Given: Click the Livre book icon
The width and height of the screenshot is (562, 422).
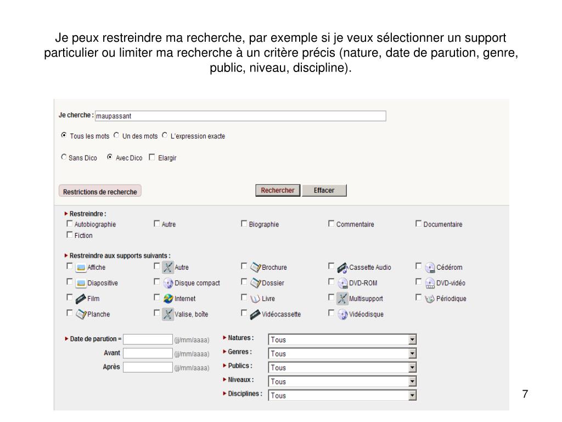Looking at the screenshot, I should [x=255, y=298].
